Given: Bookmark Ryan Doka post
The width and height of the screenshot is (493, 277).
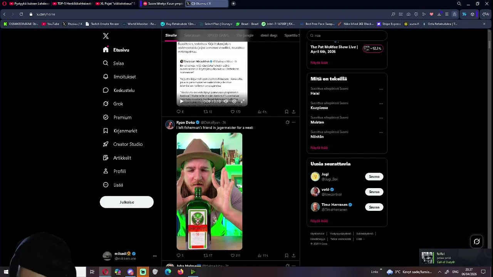Looking at the screenshot, I should tap(287, 255).
